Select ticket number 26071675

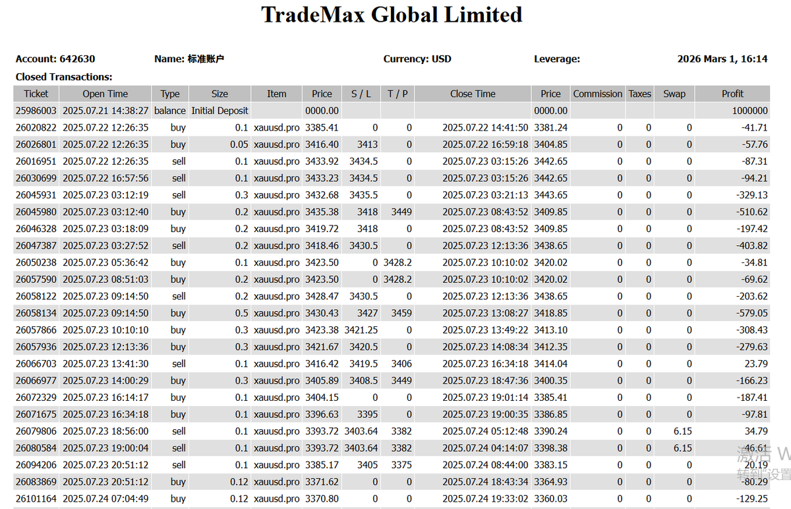[36, 414]
